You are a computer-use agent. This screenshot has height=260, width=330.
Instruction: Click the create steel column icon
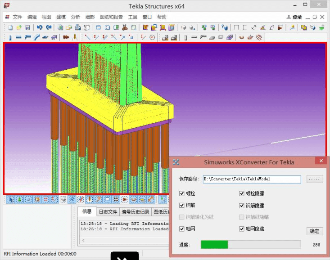coord(10,38)
